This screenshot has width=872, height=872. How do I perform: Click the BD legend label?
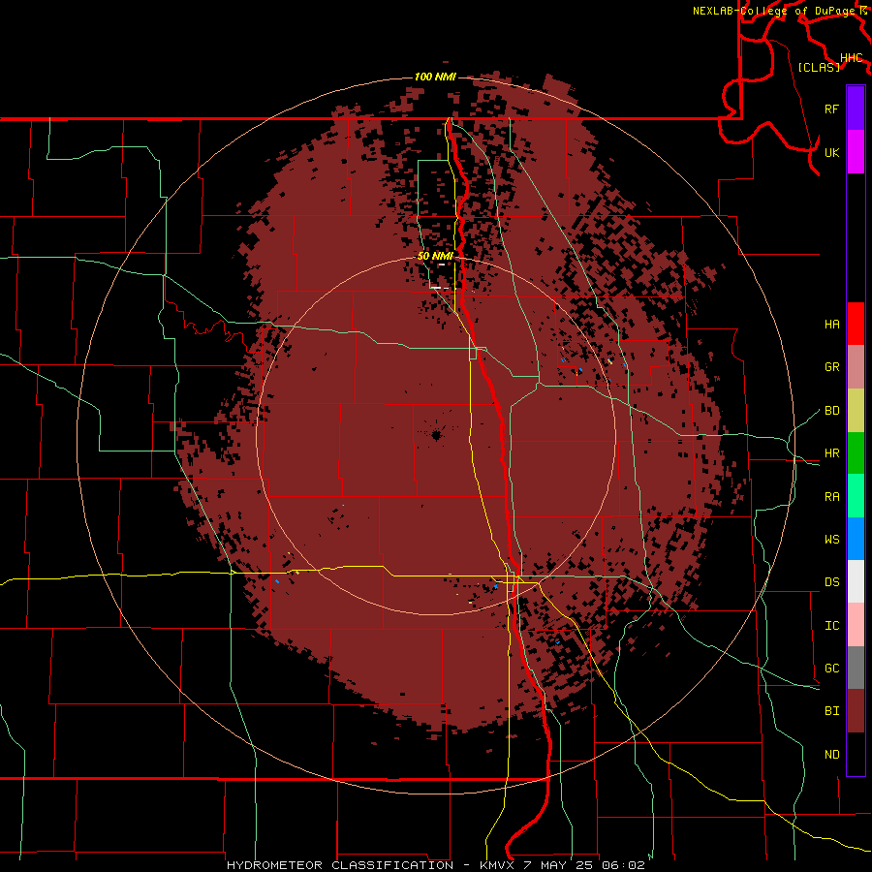(831, 411)
